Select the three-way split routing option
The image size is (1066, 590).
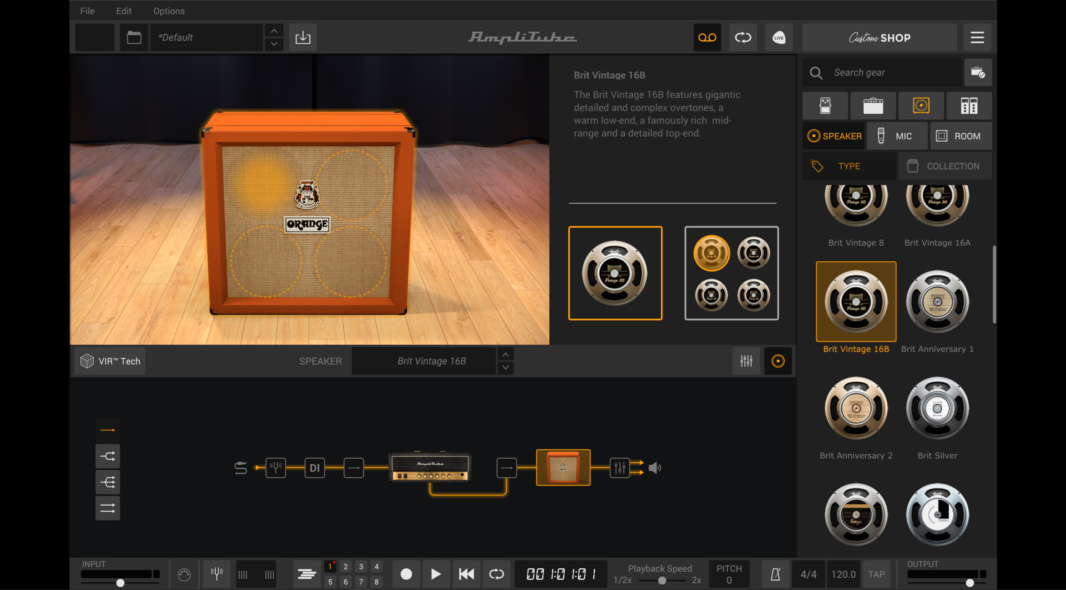tap(107, 482)
